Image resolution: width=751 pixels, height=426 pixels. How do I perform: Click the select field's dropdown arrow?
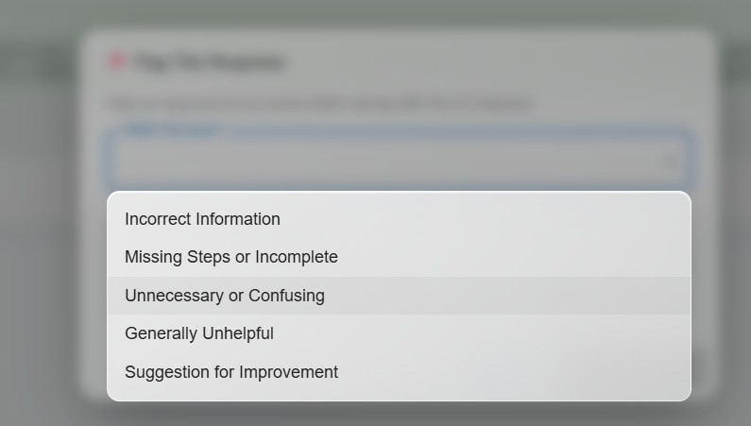click(x=671, y=162)
